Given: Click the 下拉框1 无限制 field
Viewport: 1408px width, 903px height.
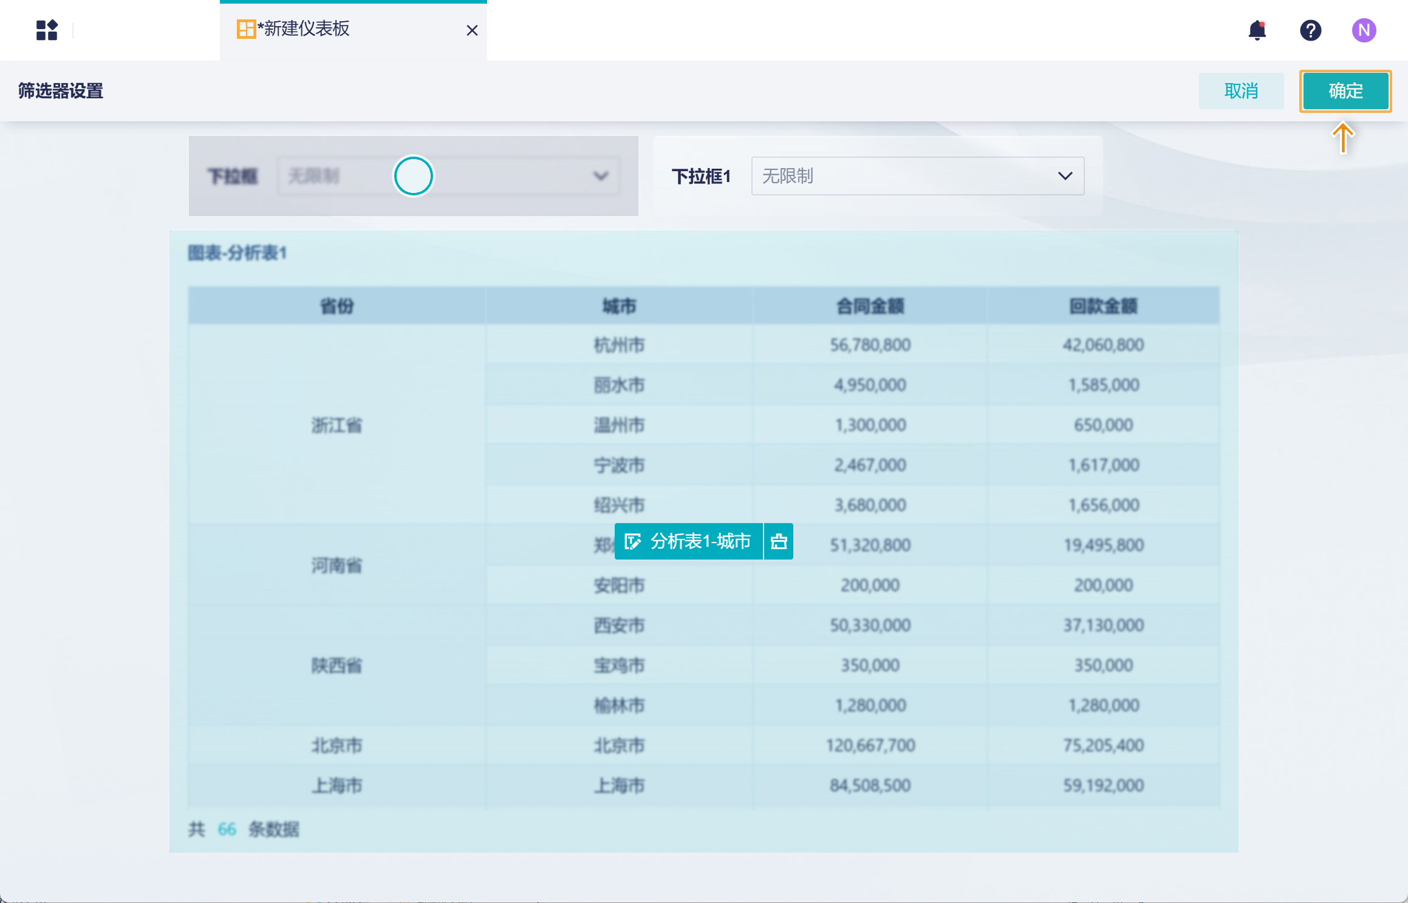Looking at the screenshot, I should 917,176.
